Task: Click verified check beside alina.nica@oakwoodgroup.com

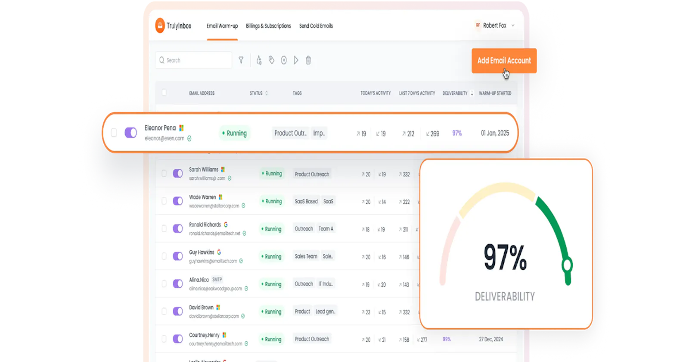Action: [x=246, y=288]
